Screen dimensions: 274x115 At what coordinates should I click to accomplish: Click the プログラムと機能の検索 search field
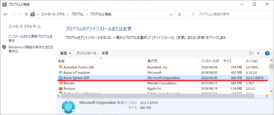click(229, 14)
